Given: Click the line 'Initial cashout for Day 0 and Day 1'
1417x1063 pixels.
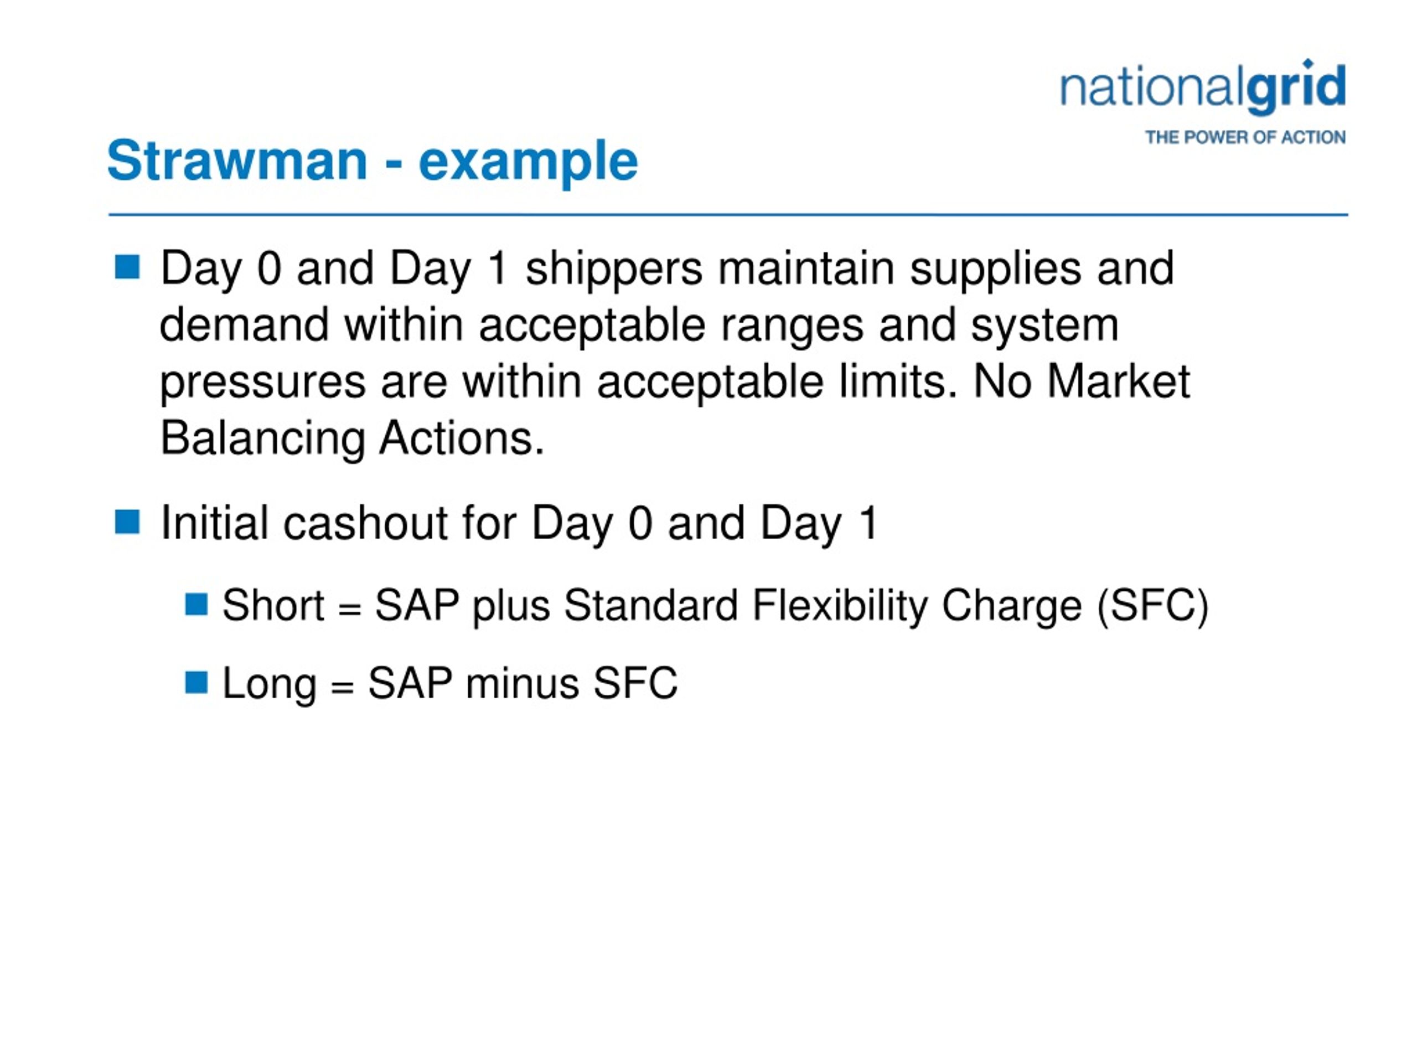Looking at the screenshot, I should (x=519, y=524).
